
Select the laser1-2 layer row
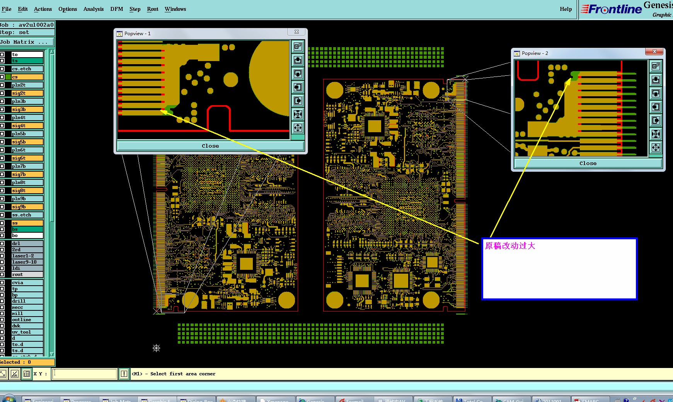pos(27,256)
